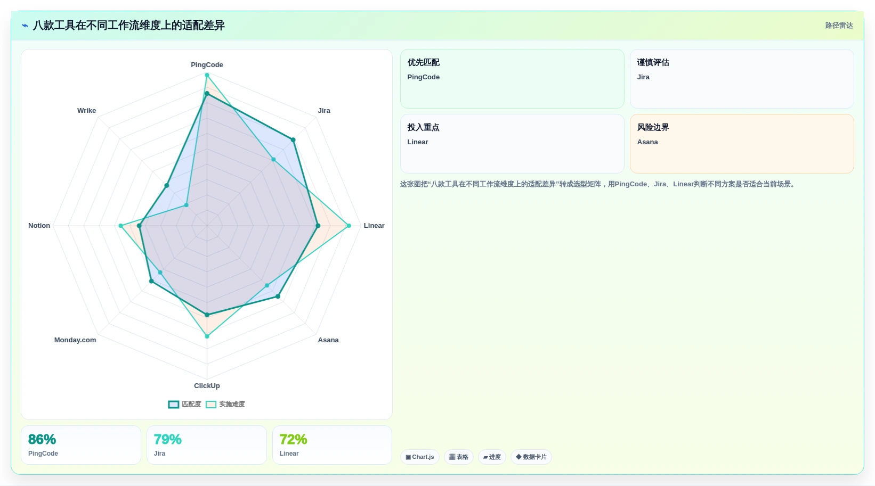Click the lightning icon beside the title

pyautogui.click(x=25, y=26)
